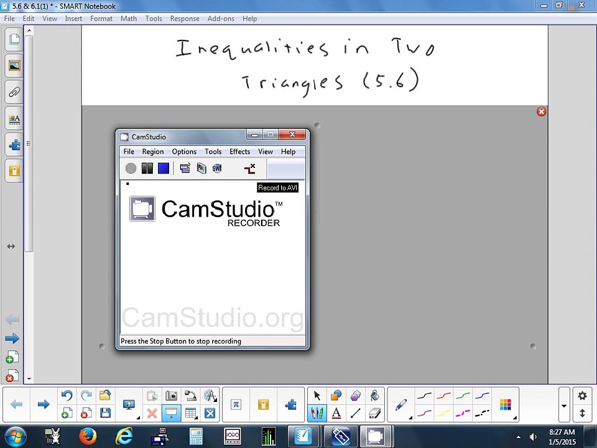
Task: Open Firefox from the taskbar
Action: [88, 436]
